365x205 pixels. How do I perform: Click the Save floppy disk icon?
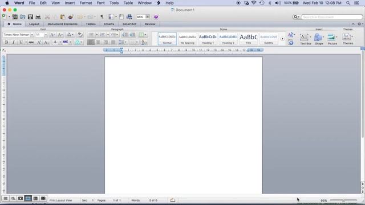(x=30, y=17)
